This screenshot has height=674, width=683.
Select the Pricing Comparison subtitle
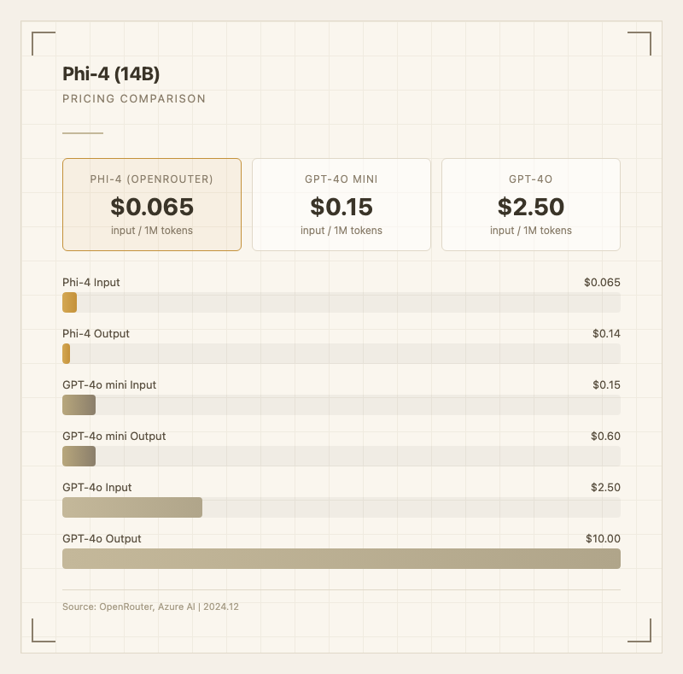[134, 99]
